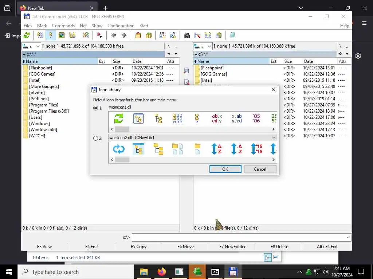
Task: Click the c:\> command line input
Action: [239, 238]
